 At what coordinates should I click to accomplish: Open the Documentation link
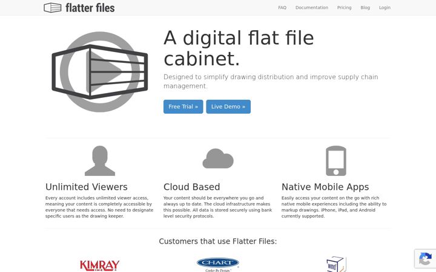tap(312, 8)
